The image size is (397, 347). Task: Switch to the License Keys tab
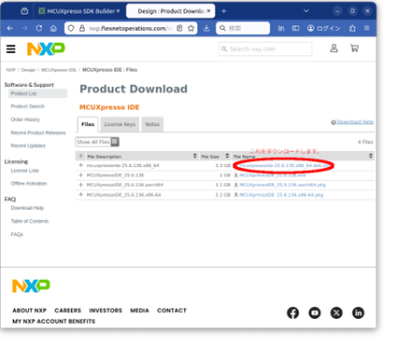[120, 124]
